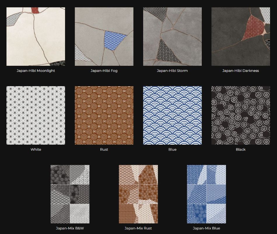Select the "Japan-Hibi Storm" caption text
Viewport: 277px width, 234px height.
point(172,71)
